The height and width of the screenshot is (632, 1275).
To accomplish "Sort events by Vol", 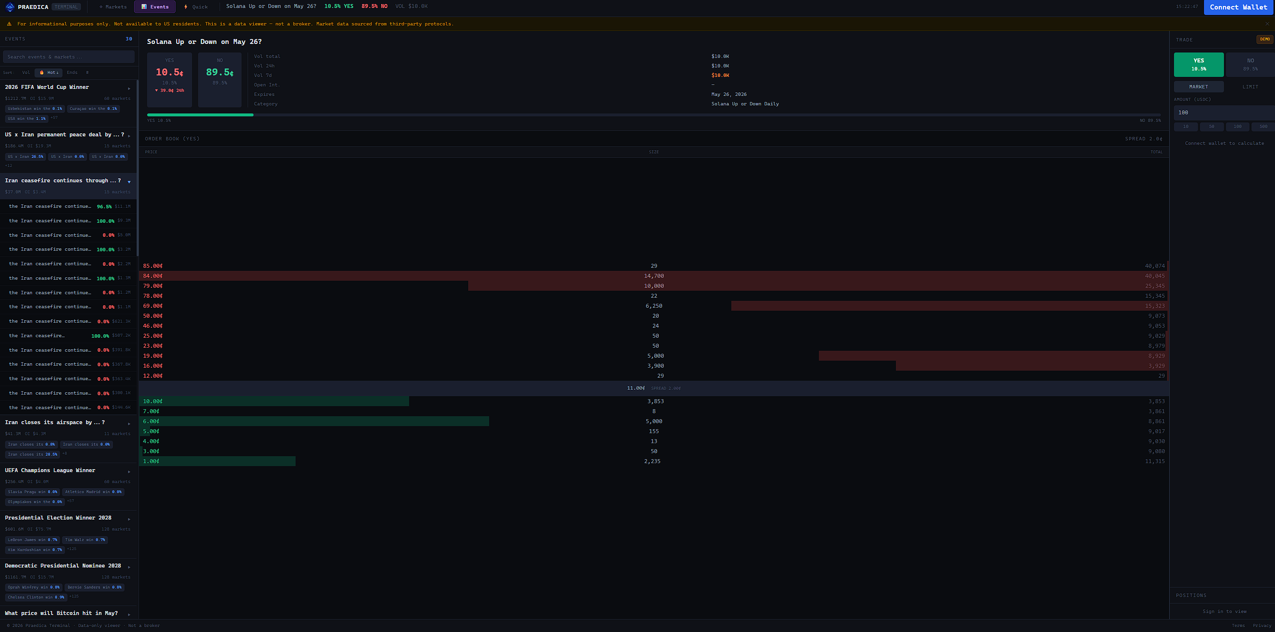I will [x=26, y=72].
